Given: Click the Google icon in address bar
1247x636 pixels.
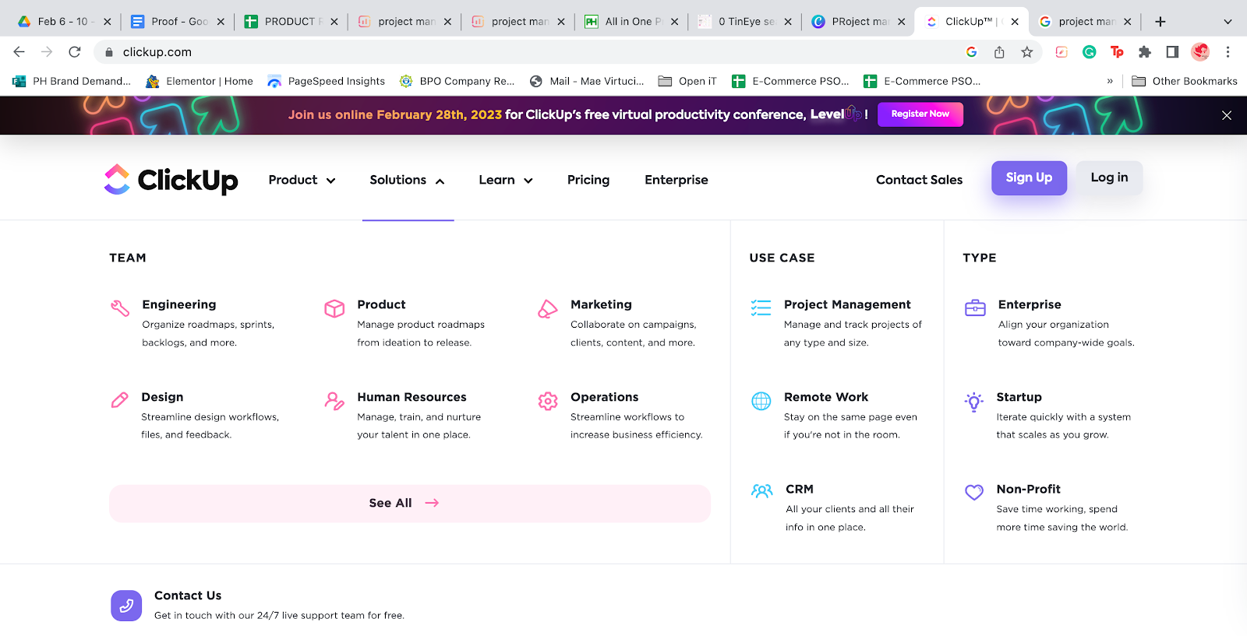Looking at the screenshot, I should coord(971,52).
